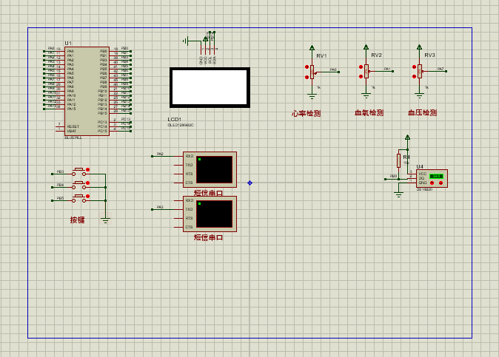Click the PA3 terminal label near lower terminal

pos(160,207)
